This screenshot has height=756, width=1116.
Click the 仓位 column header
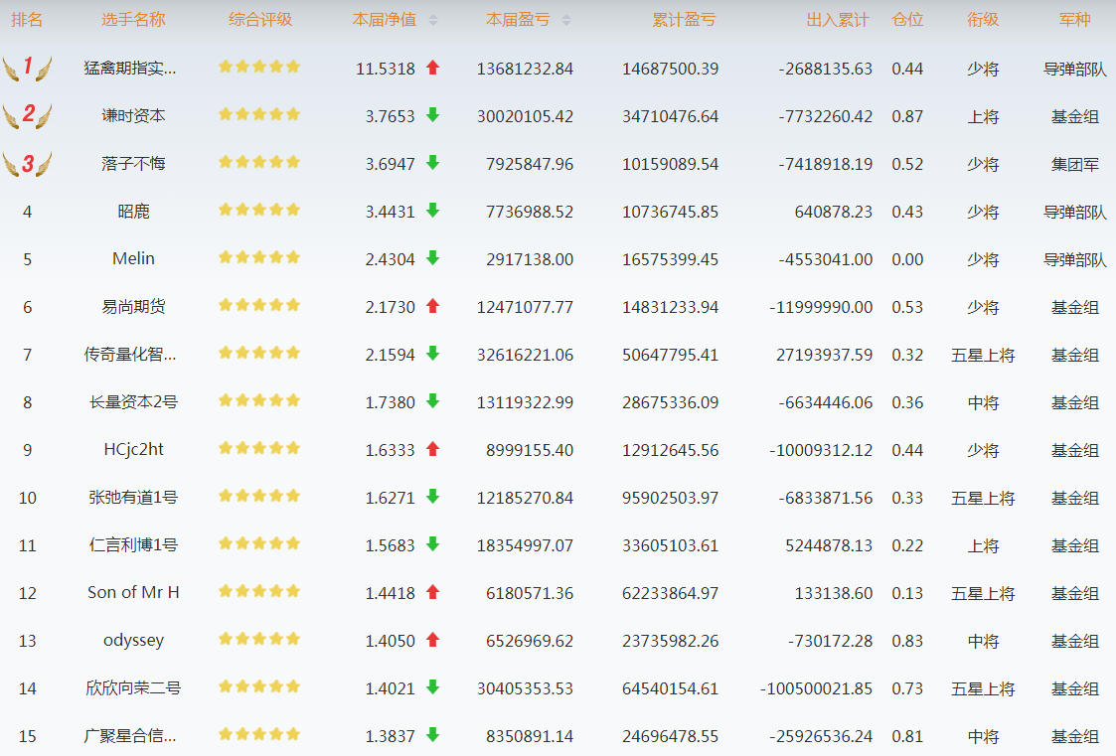(907, 20)
